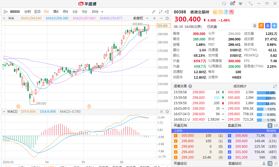The width and height of the screenshot is (279, 167).
Task: Click the 卖盘经纪 header
Action: tap(235, 163)
